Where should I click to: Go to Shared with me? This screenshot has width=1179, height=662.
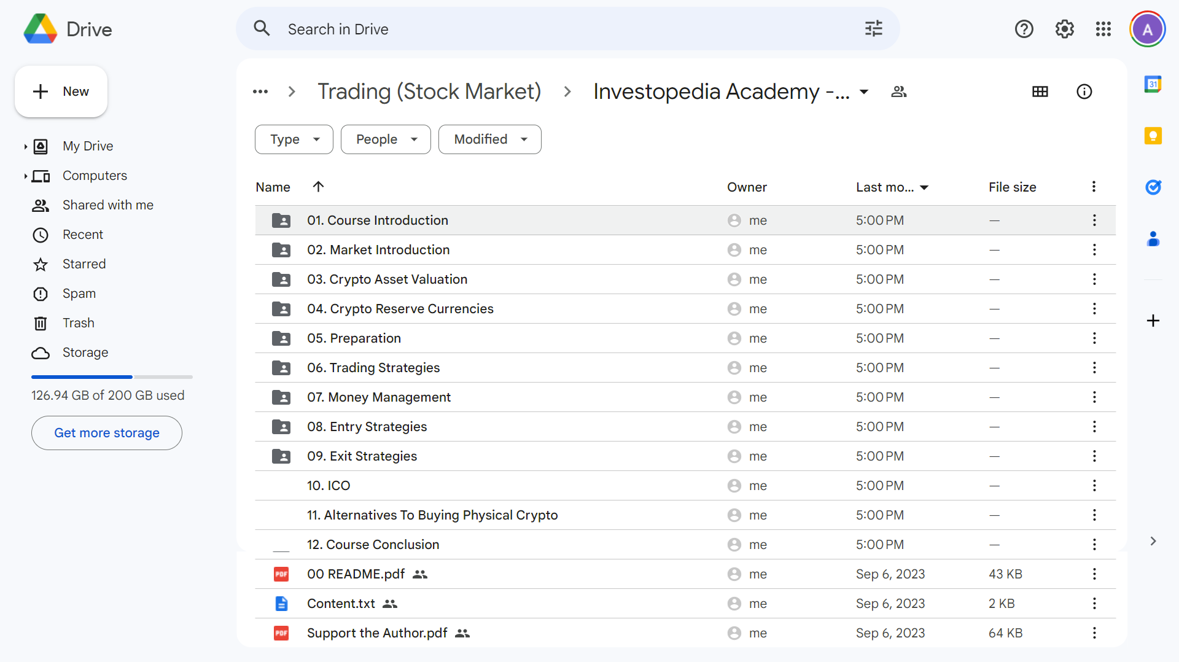coord(107,205)
